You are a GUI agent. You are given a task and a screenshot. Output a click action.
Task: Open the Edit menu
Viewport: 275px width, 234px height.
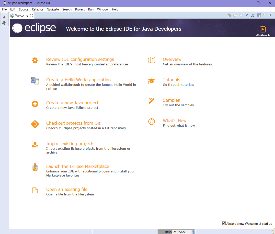[x=13, y=9]
